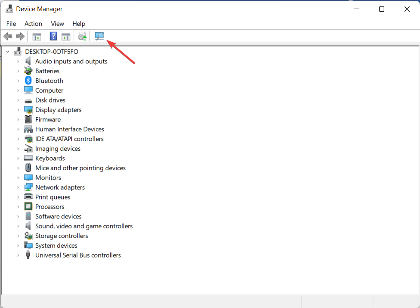Open the blue Help question mark icon
The height and width of the screenshot is (308, 420).
[53, 36]
